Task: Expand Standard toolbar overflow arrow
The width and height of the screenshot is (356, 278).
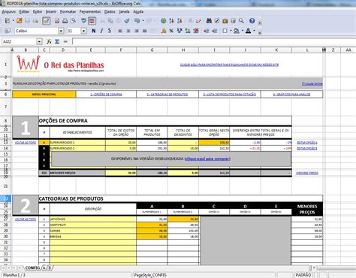Action: click(260, 23)
